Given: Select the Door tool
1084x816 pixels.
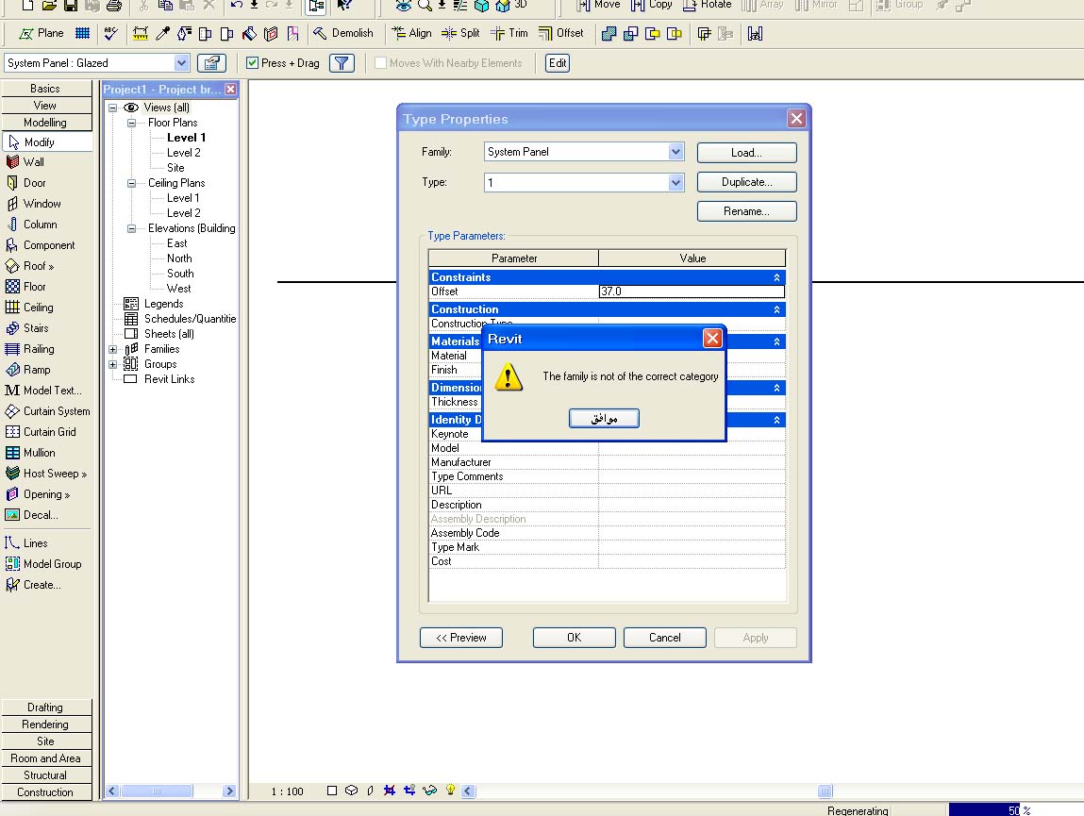Looking at the screenshot, I should 34,183.
